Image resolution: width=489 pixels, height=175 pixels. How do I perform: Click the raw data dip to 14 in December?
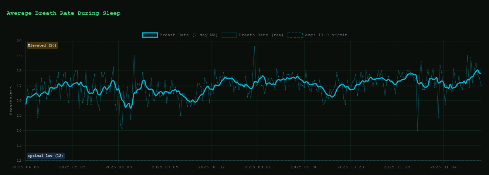pos(418,130)
